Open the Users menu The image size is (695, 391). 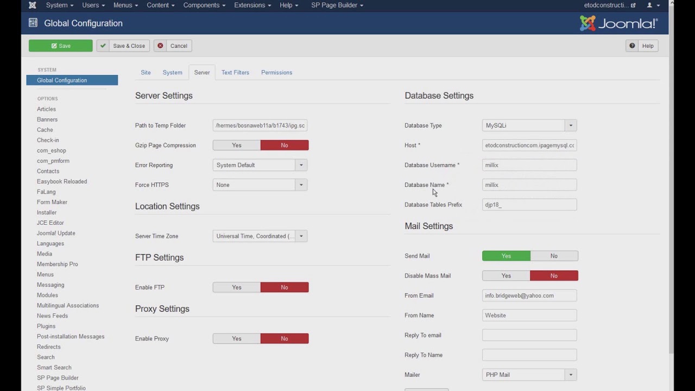pyautogui.click(x=93, y=5)
